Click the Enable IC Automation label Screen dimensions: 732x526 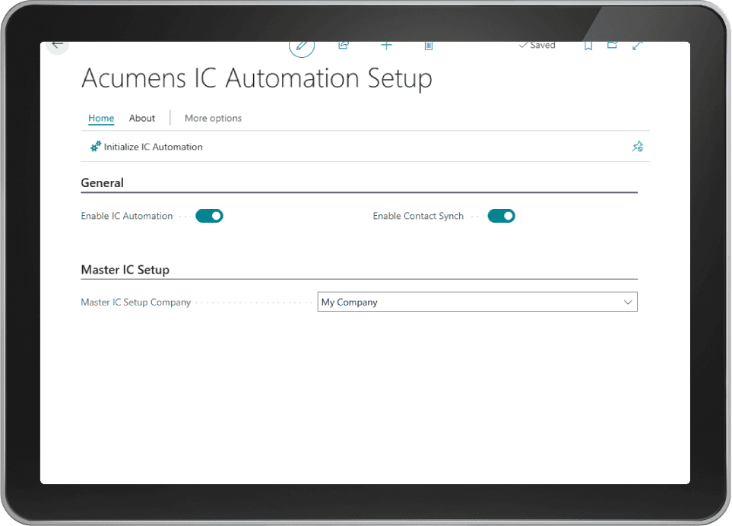126,216
